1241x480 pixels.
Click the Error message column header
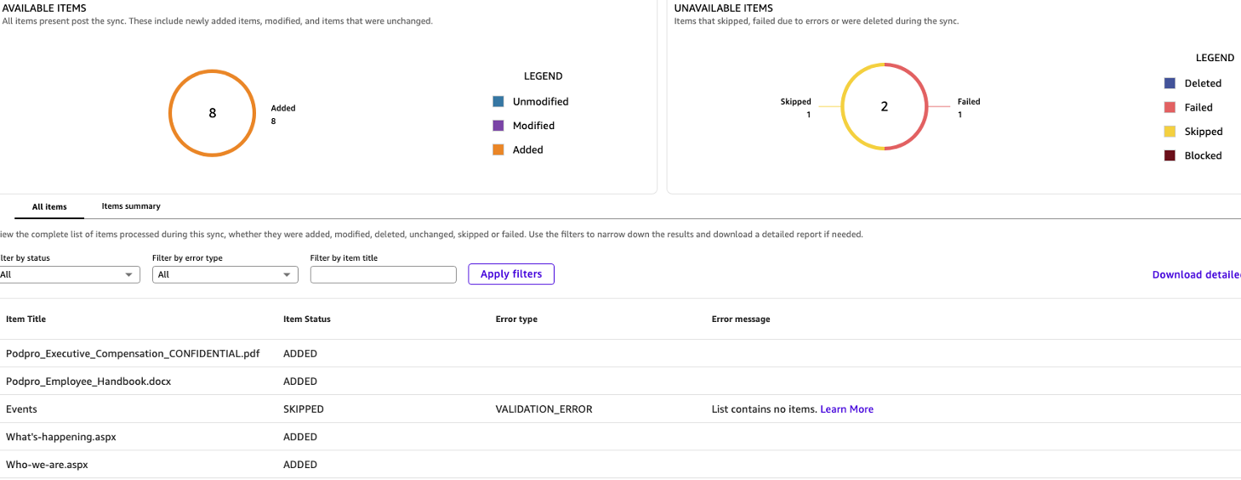pos(741,319)
